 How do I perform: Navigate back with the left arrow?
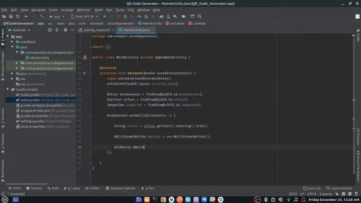(27, 16)
